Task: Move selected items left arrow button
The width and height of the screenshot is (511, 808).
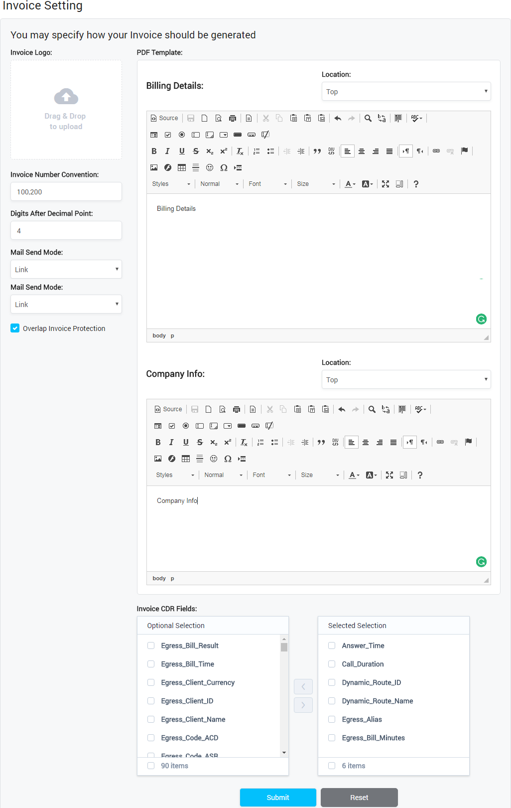Action: (303, 686)
